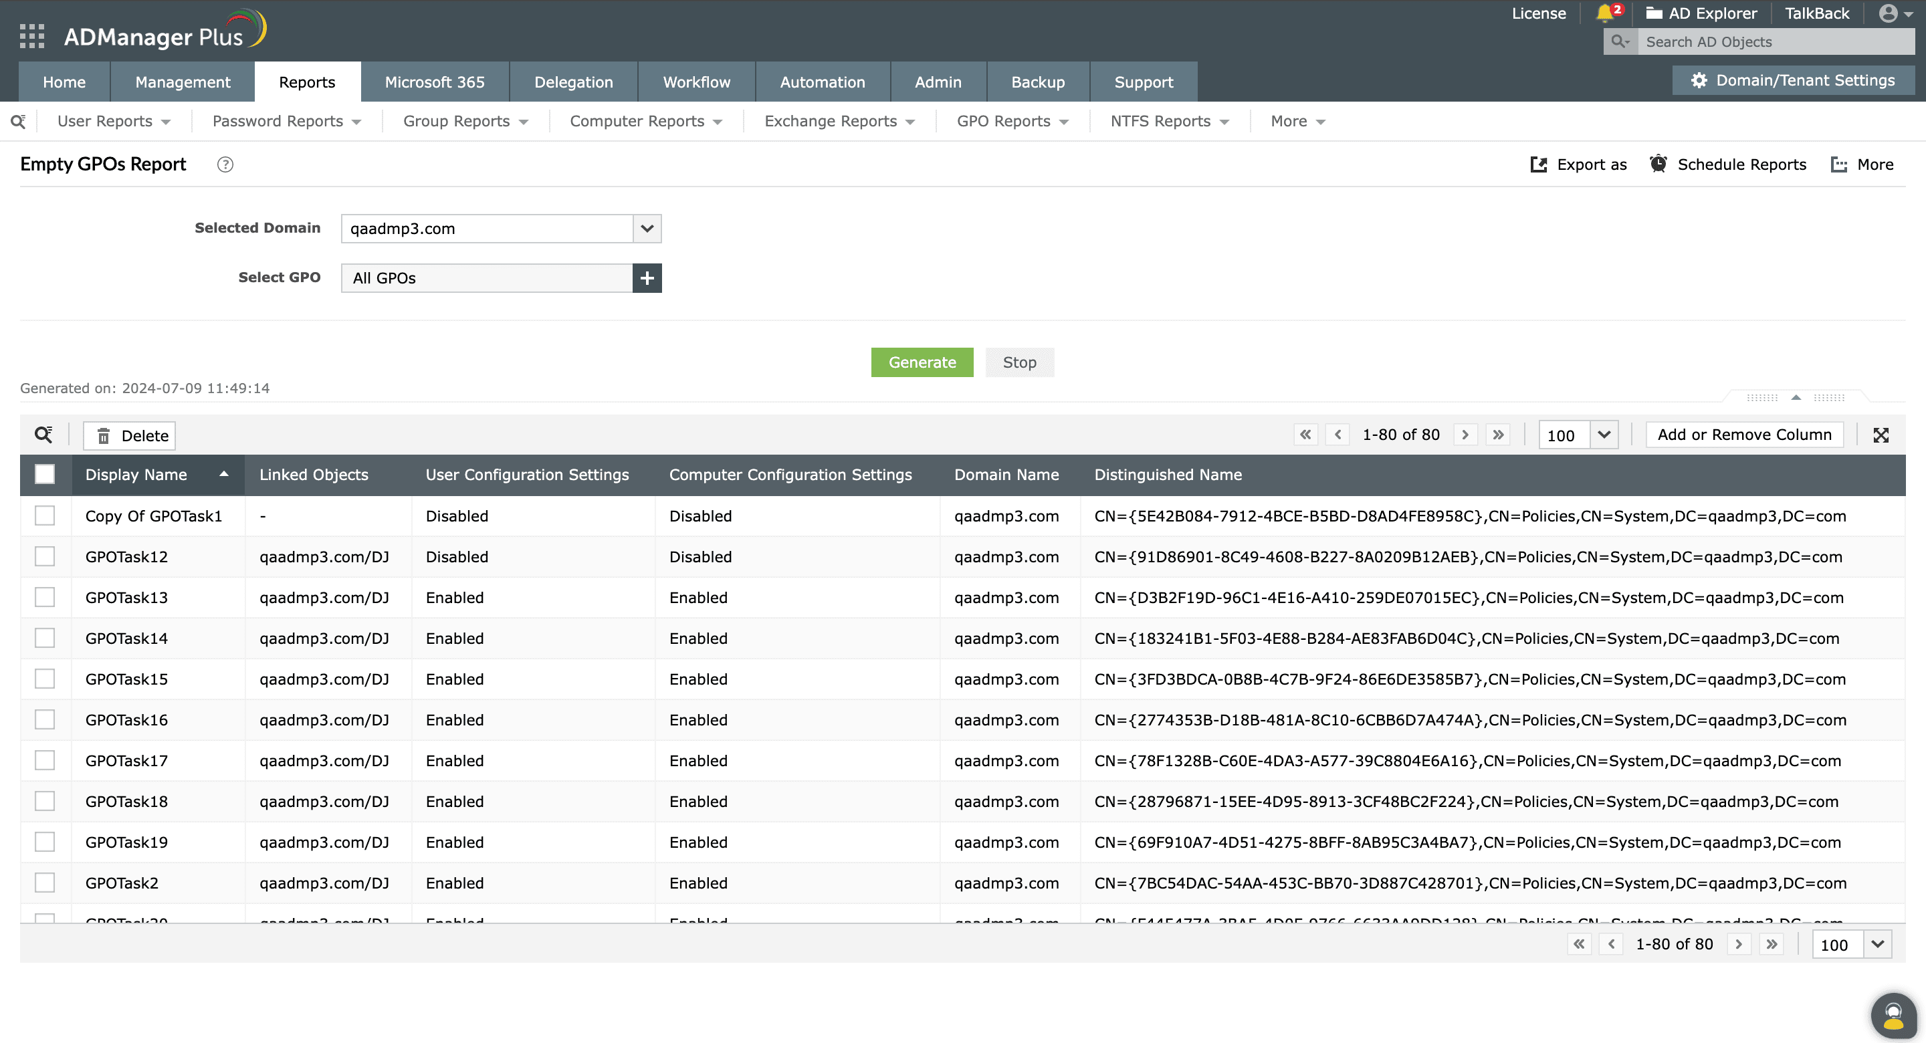The image size is (1926, 1043).
Task: Switch to the Automation tab
Action: pyautogui.click(x=822, y=82)
